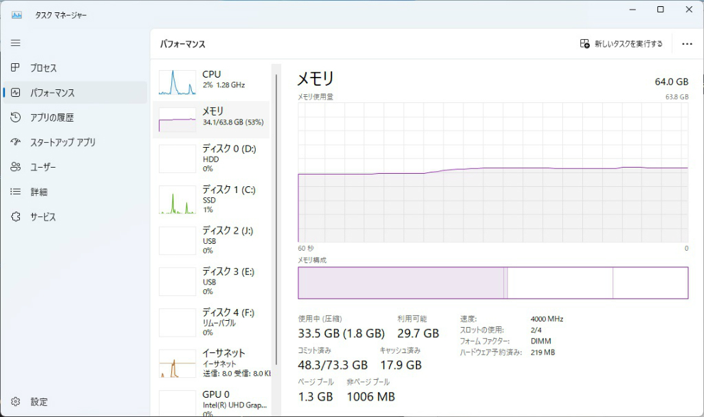
Task: Open アプリの履歴 page
Action: 75,117
